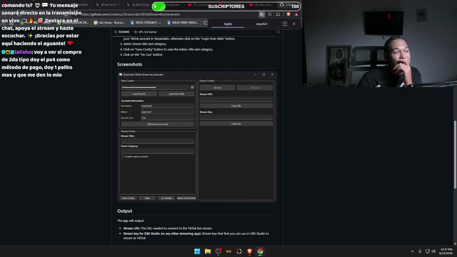Click the page's vertical scrollbar thumb
Image resolution: width=457 pixels, height=257 pixels.
(455, 155)
